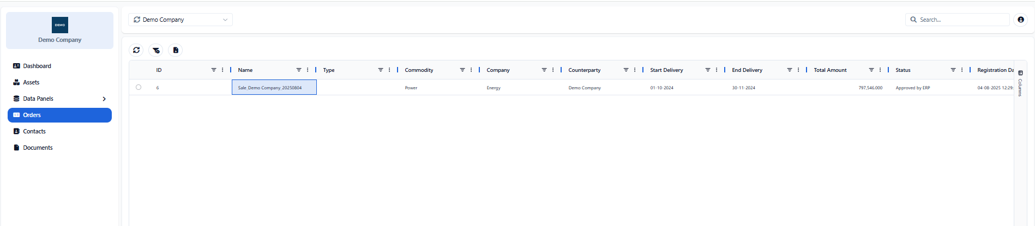Open filter for Total Amount column
This screenshot has height=226, width=1035.
(x=871, y=70)
